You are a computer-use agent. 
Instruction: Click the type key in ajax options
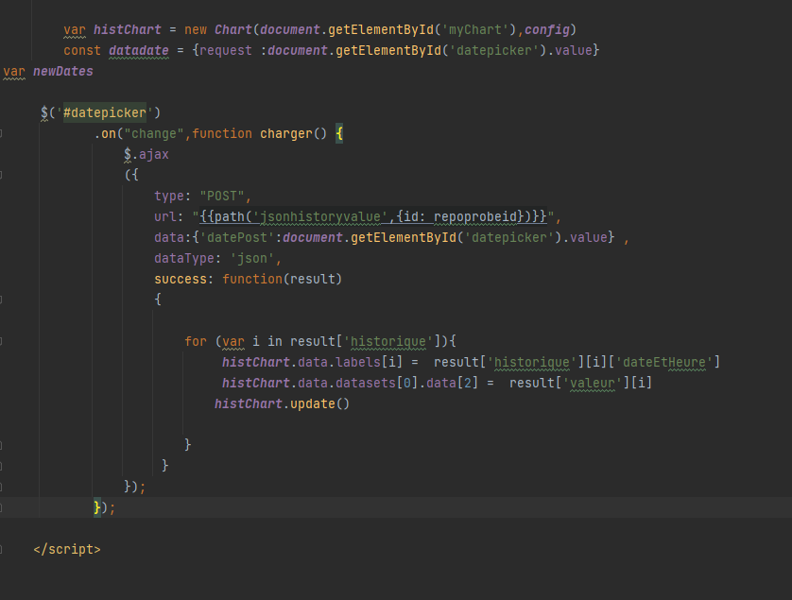click(x=169, y=196)
